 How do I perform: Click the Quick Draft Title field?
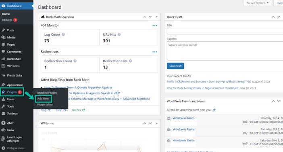pos(225,31)
